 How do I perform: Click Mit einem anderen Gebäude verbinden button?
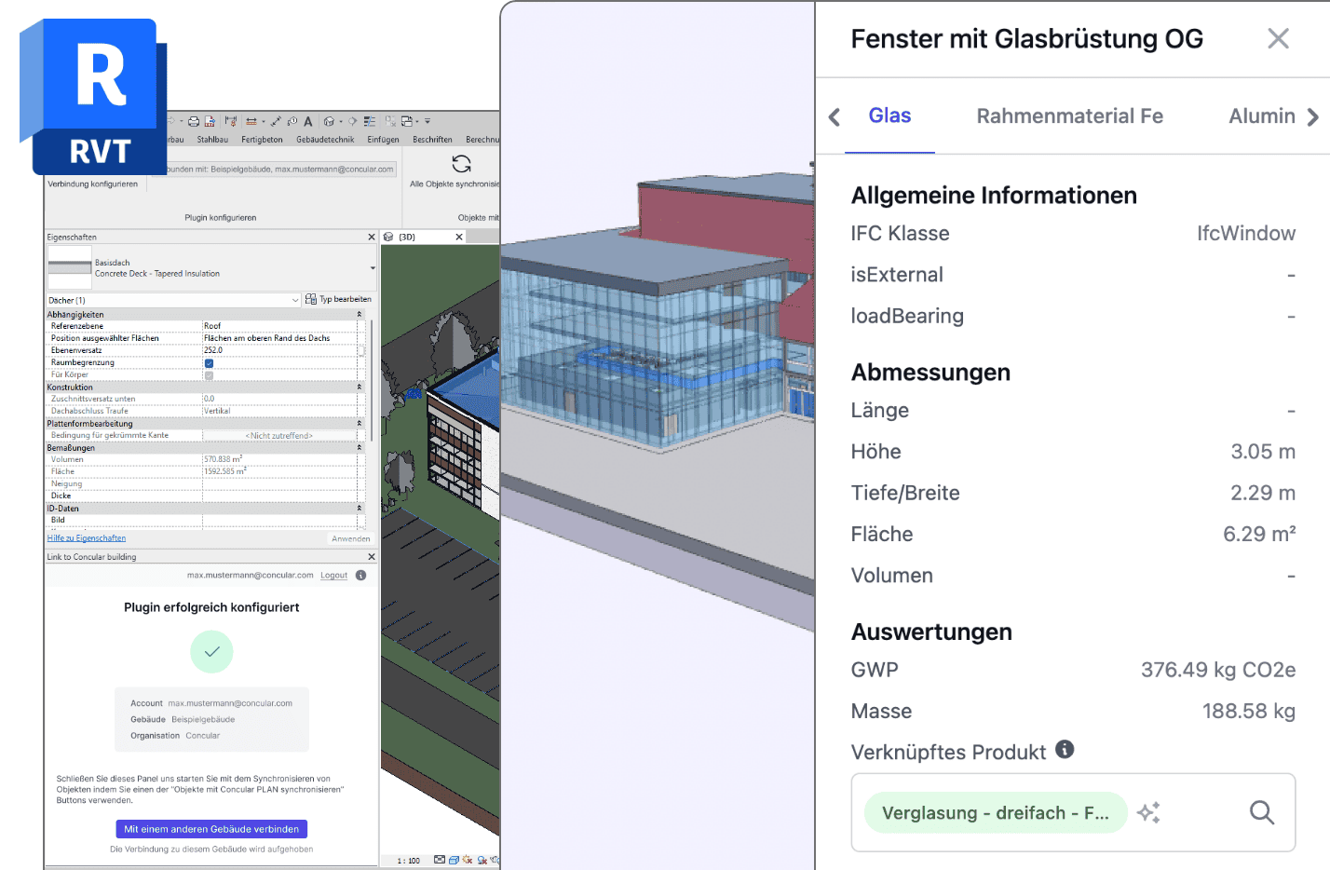211,829
